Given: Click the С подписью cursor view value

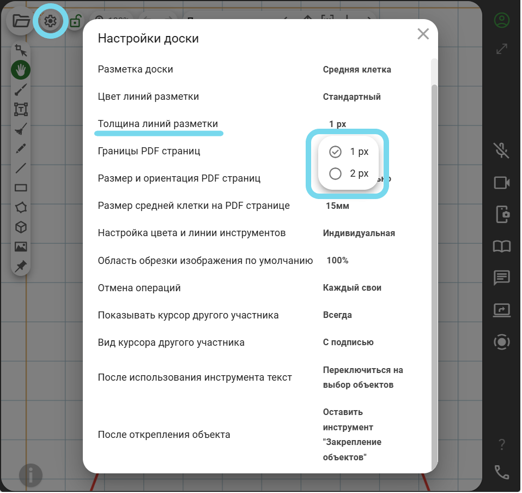Looking at the screenshot, I should (348, 342).
